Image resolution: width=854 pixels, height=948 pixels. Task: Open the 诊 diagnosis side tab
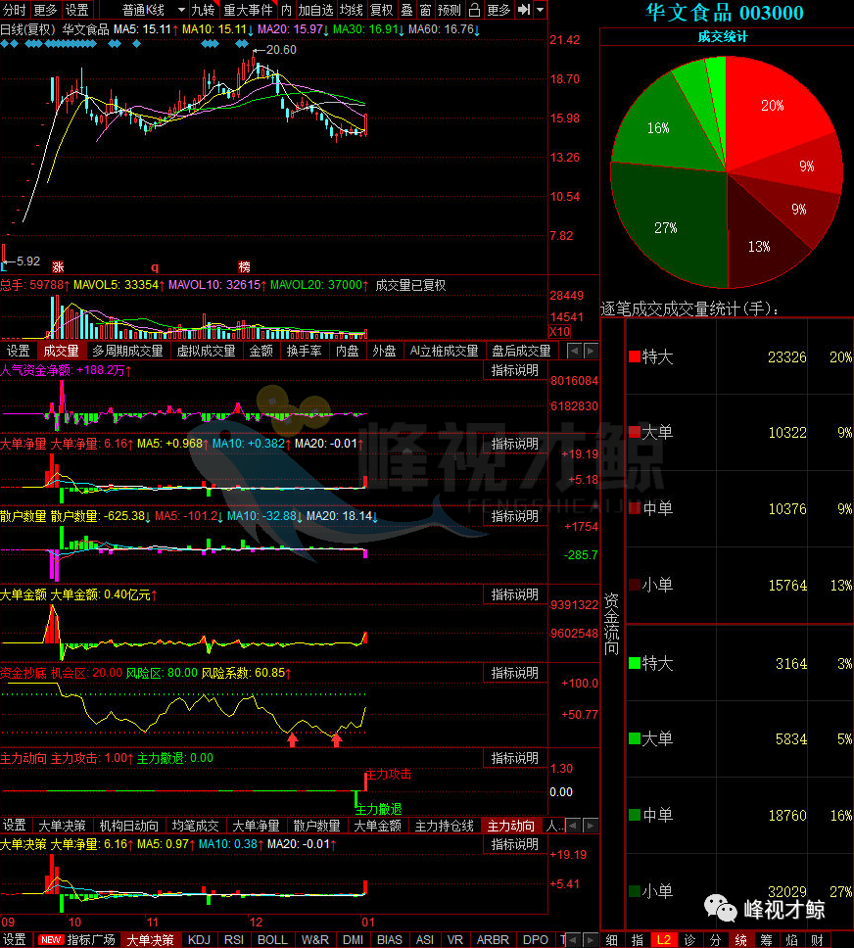(x=689, y=940)
